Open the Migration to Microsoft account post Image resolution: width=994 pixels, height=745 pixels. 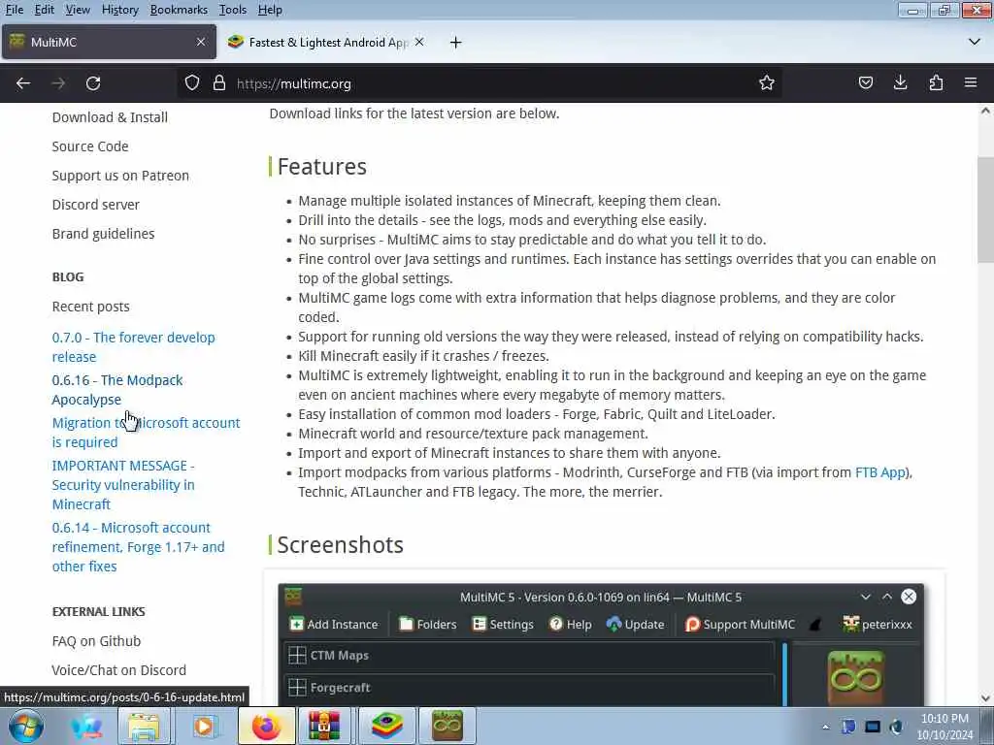(x=146, y=432)
